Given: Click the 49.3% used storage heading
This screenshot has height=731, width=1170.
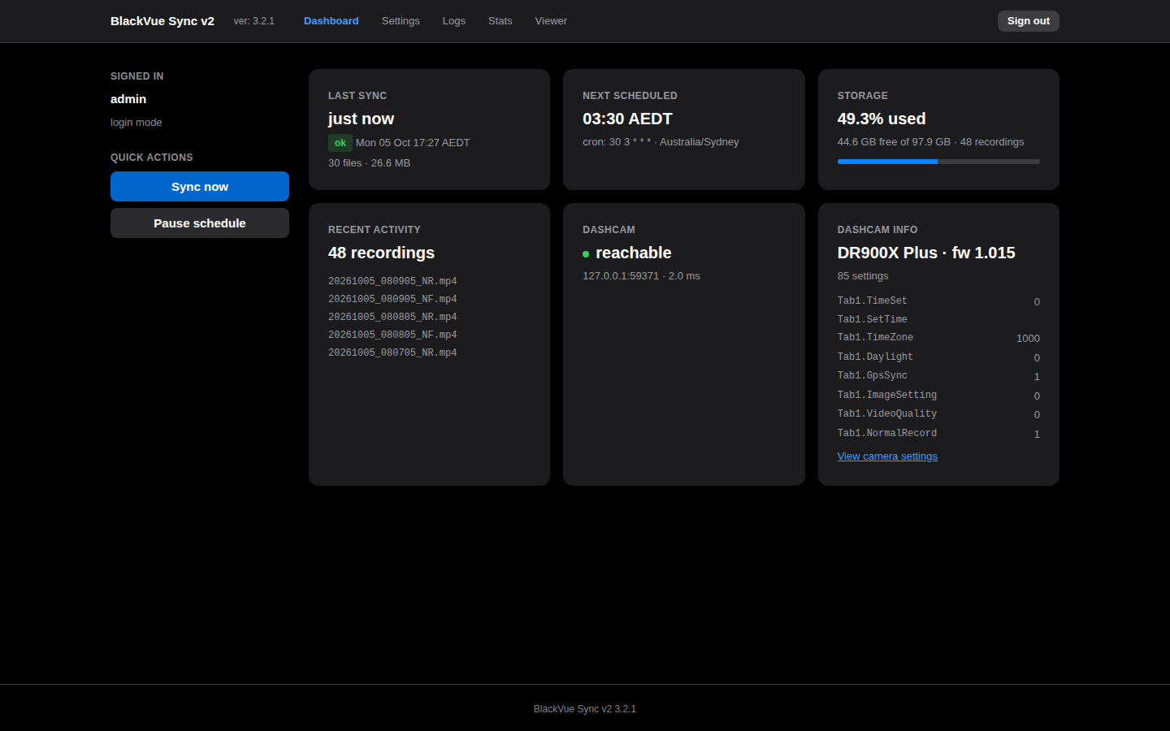Looking at the screenshot, I should tap(882, 119).
